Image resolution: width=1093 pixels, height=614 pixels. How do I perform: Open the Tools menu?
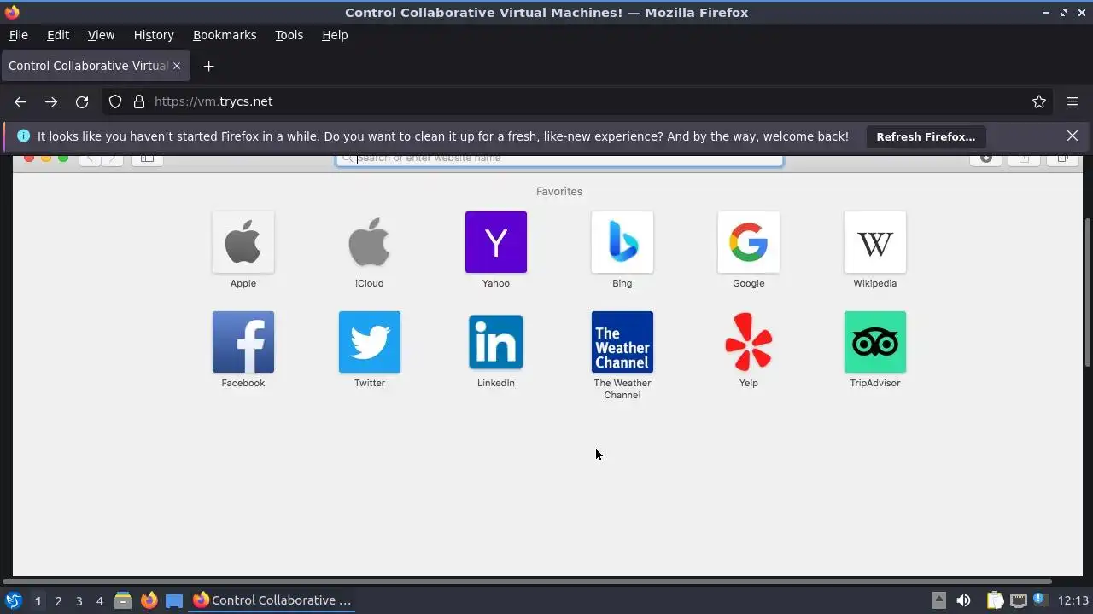tap(289, 35)
